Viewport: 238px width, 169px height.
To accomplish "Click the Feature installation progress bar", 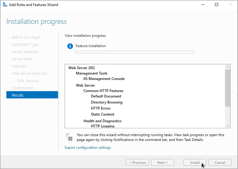I will coord(135,52).
